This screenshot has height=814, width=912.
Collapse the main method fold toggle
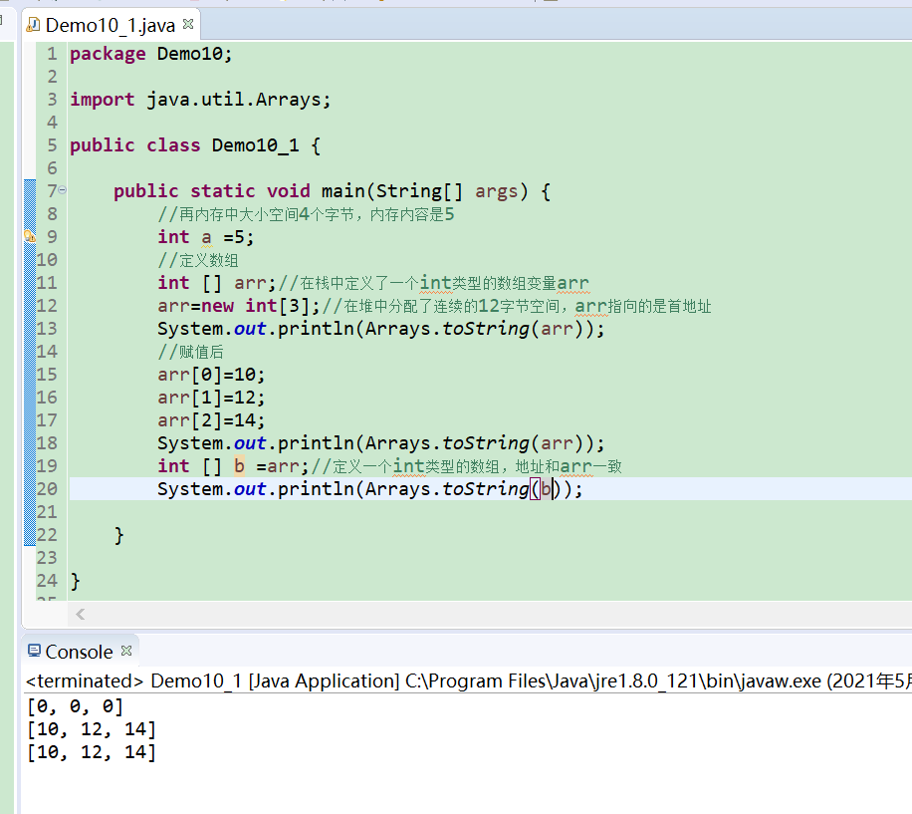tap(63, 189)
